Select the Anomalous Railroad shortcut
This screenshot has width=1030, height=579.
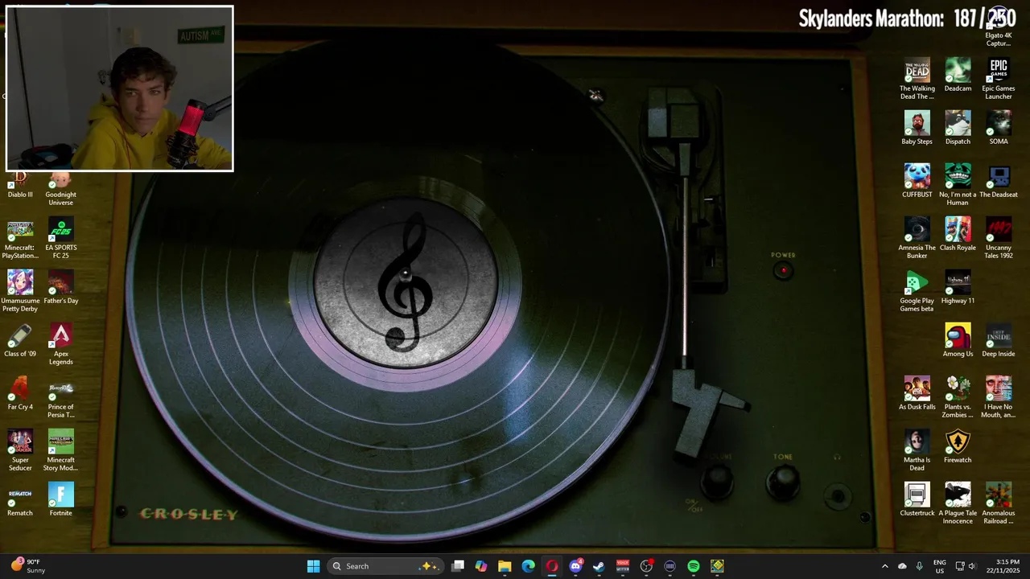click(999, 503)
